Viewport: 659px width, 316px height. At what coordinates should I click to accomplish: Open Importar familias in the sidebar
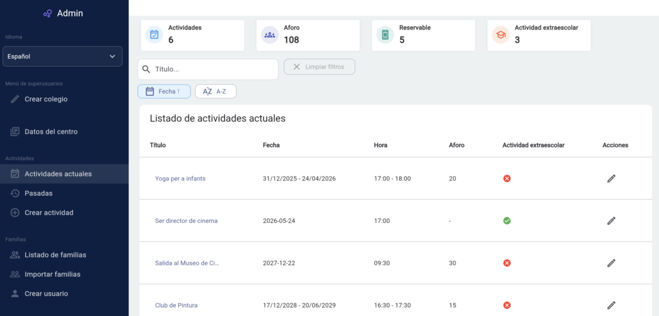point(52,274)
